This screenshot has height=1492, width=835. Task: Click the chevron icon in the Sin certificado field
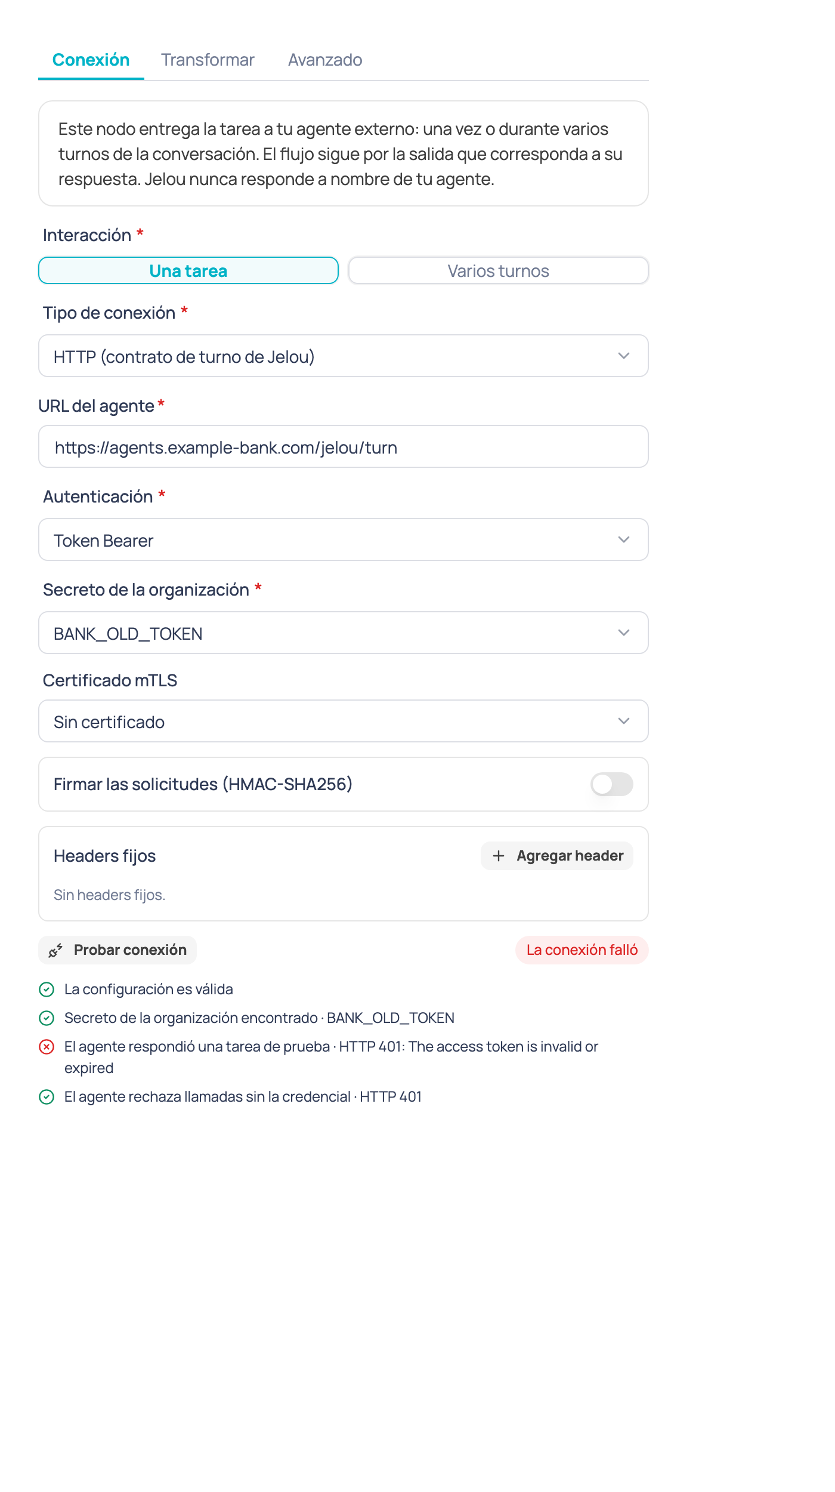pyautogui.click(x=624, y=721)
